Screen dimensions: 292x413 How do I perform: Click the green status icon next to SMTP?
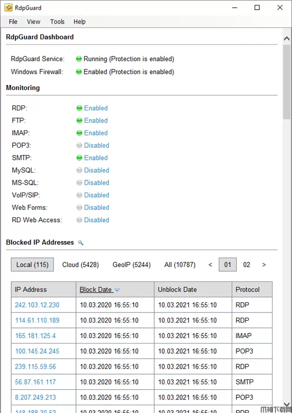click(x=79, y=158)
